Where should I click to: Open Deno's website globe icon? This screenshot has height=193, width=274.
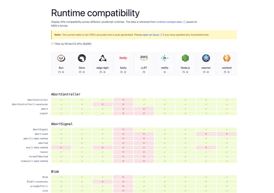coord(84,72)
